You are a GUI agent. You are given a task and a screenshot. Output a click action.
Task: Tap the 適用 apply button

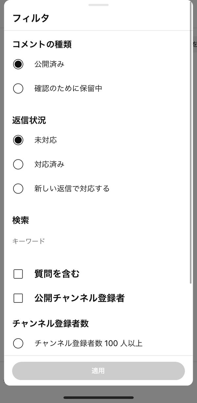(98, 371)
